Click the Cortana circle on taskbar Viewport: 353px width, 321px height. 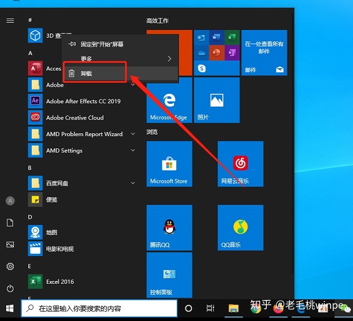tap(188, 308)
